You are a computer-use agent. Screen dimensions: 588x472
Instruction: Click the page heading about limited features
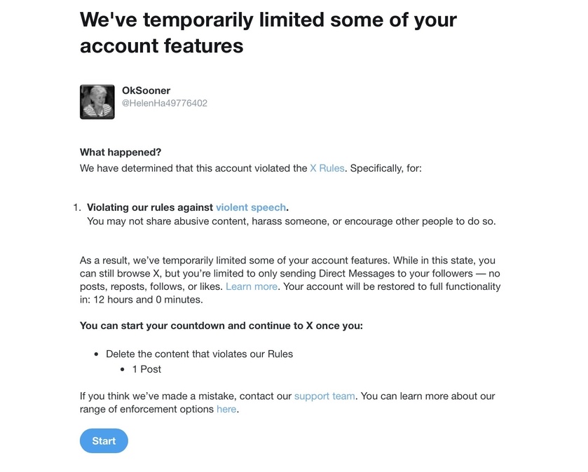click(x=268, y=33)
